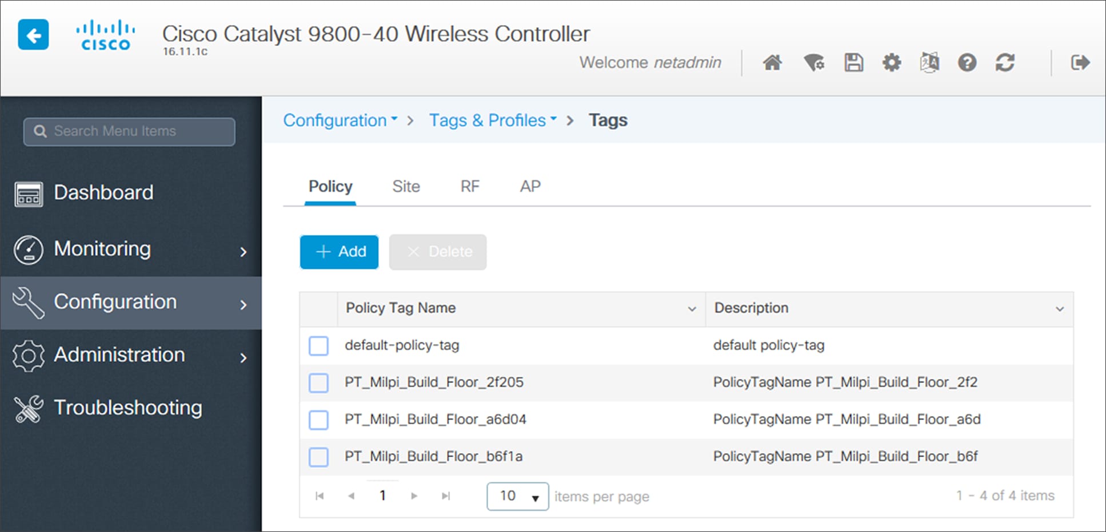Focus the Search Menu Items field

129,131
